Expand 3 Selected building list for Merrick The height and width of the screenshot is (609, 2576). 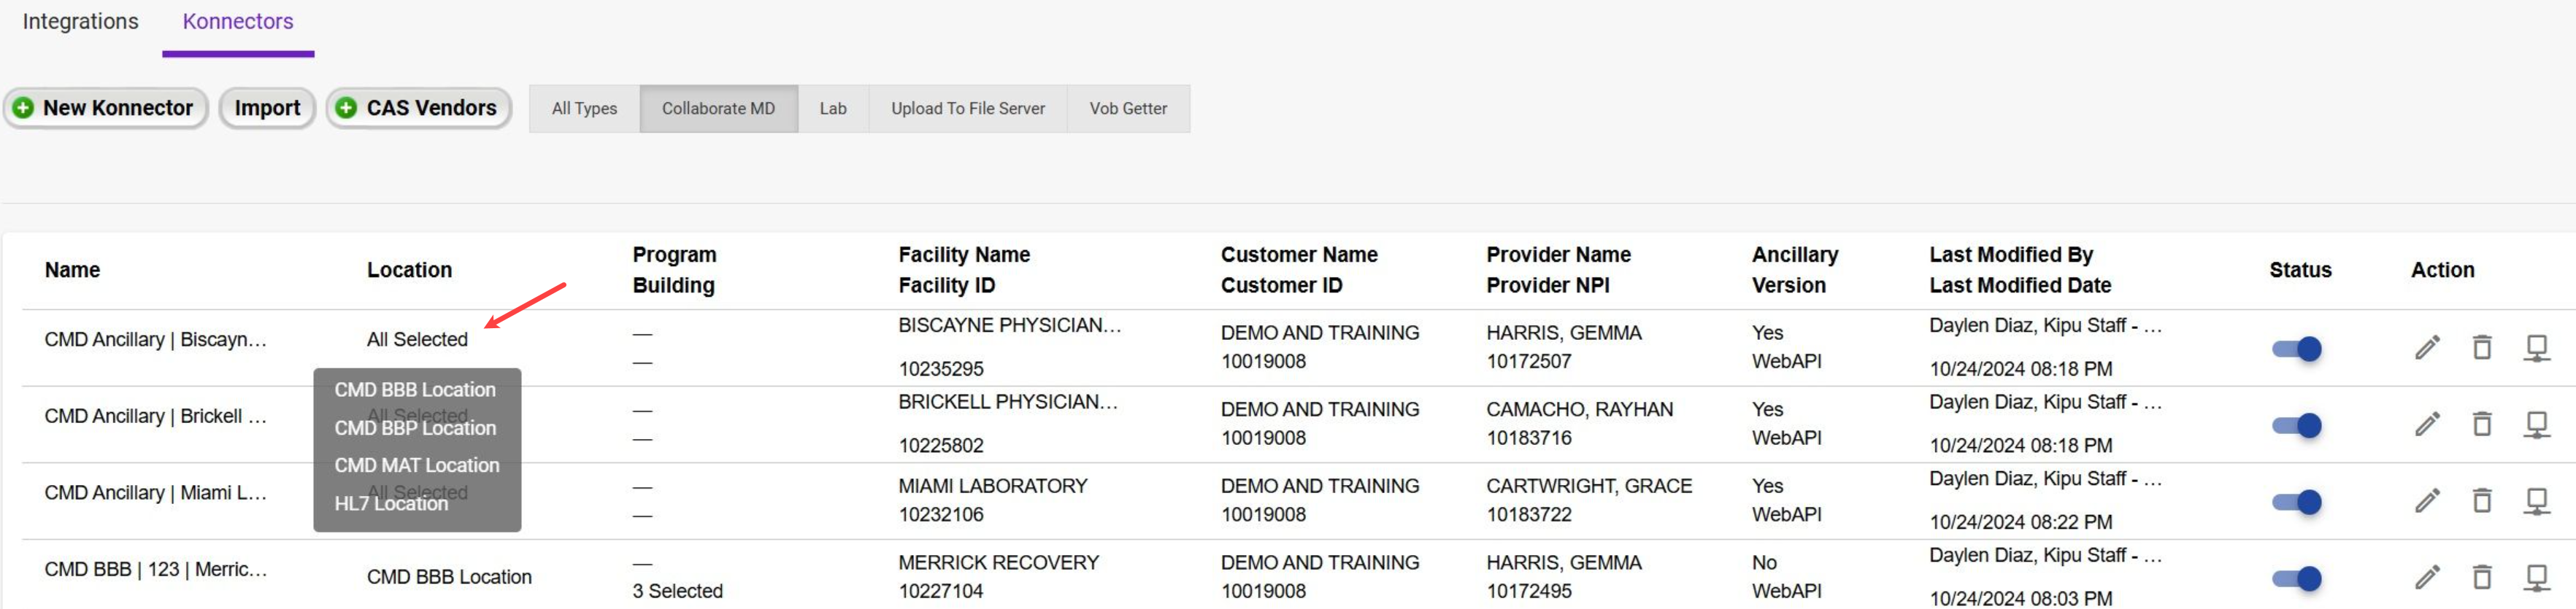click(677, 591)
